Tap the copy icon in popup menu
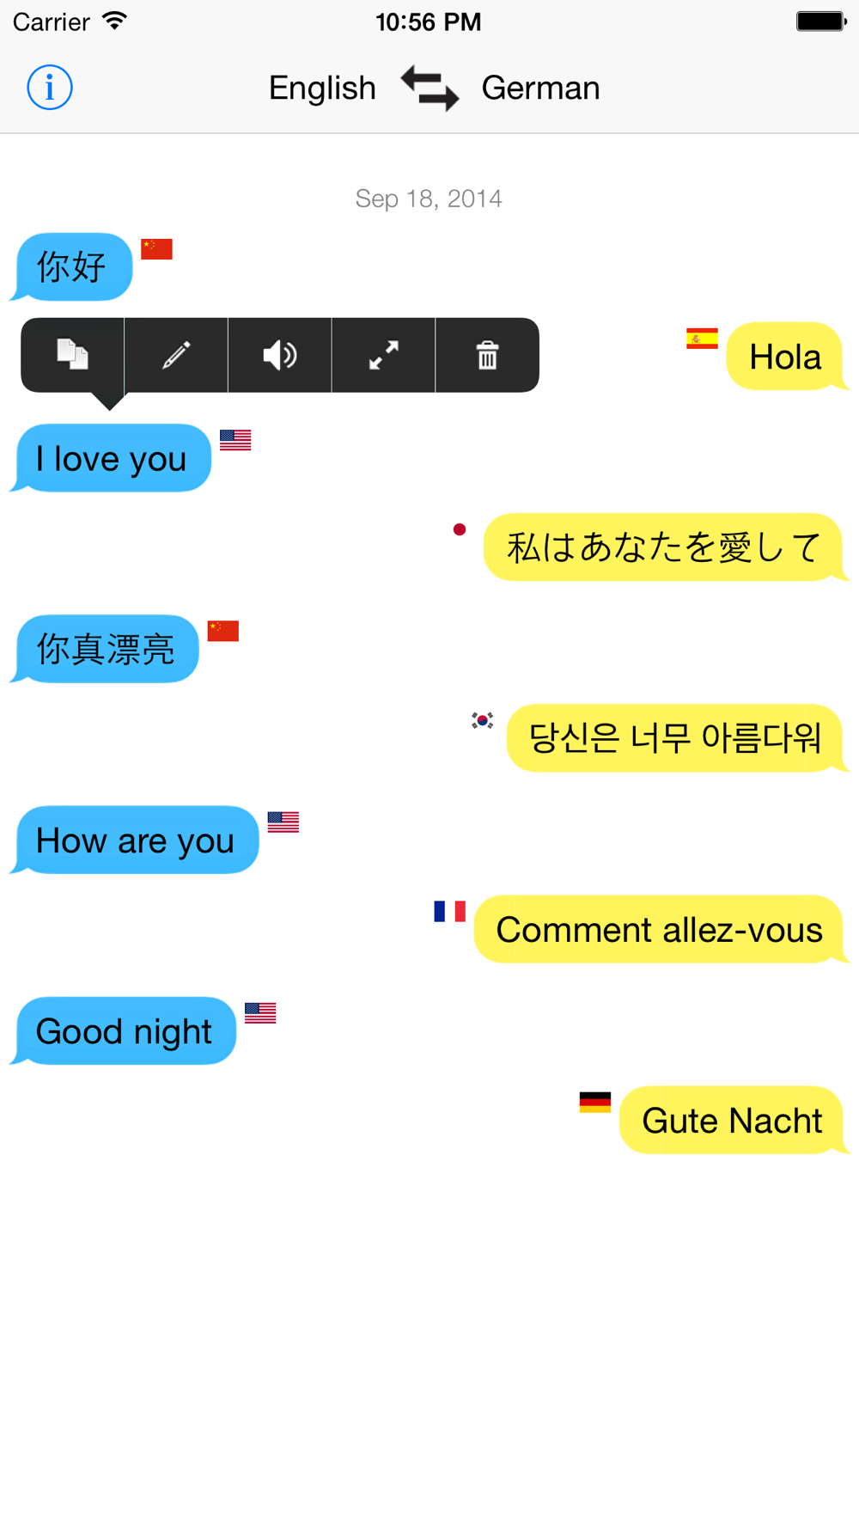Viewport: 859px width, 1528px height. click(x=73, y=355)
